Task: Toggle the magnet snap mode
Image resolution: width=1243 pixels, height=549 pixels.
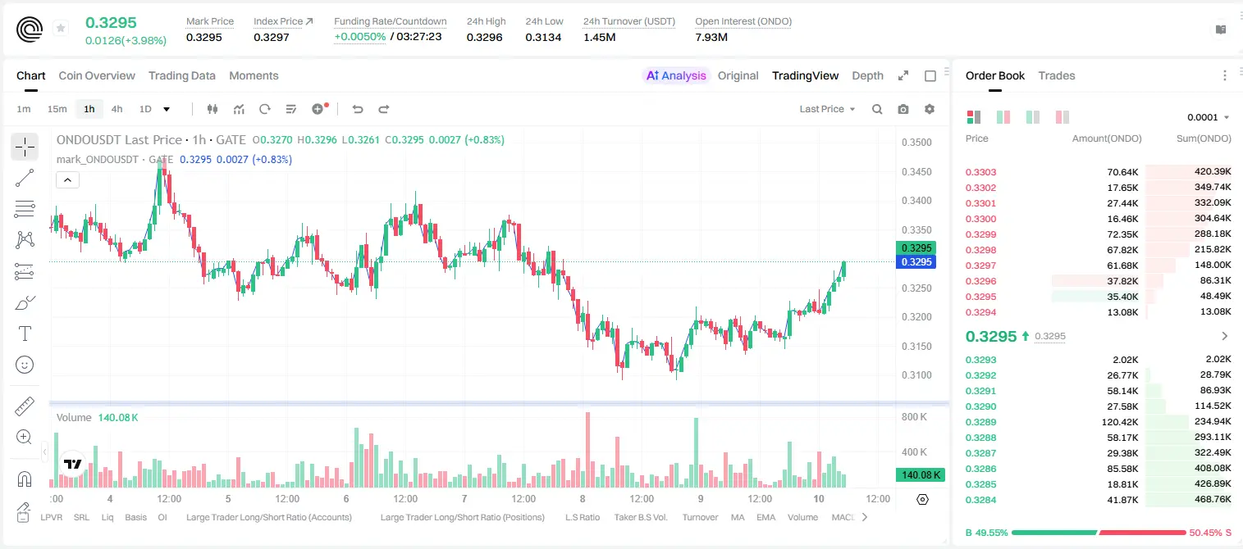Action: click(x=25, y=479)
